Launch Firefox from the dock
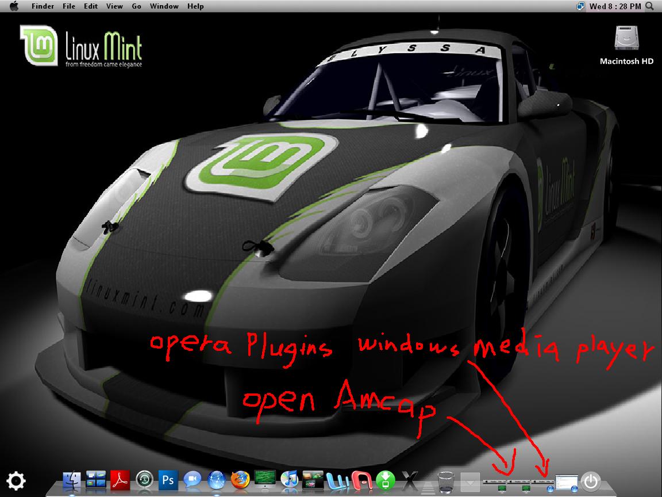Screen dimensions: 662x497 click(240, 481)
